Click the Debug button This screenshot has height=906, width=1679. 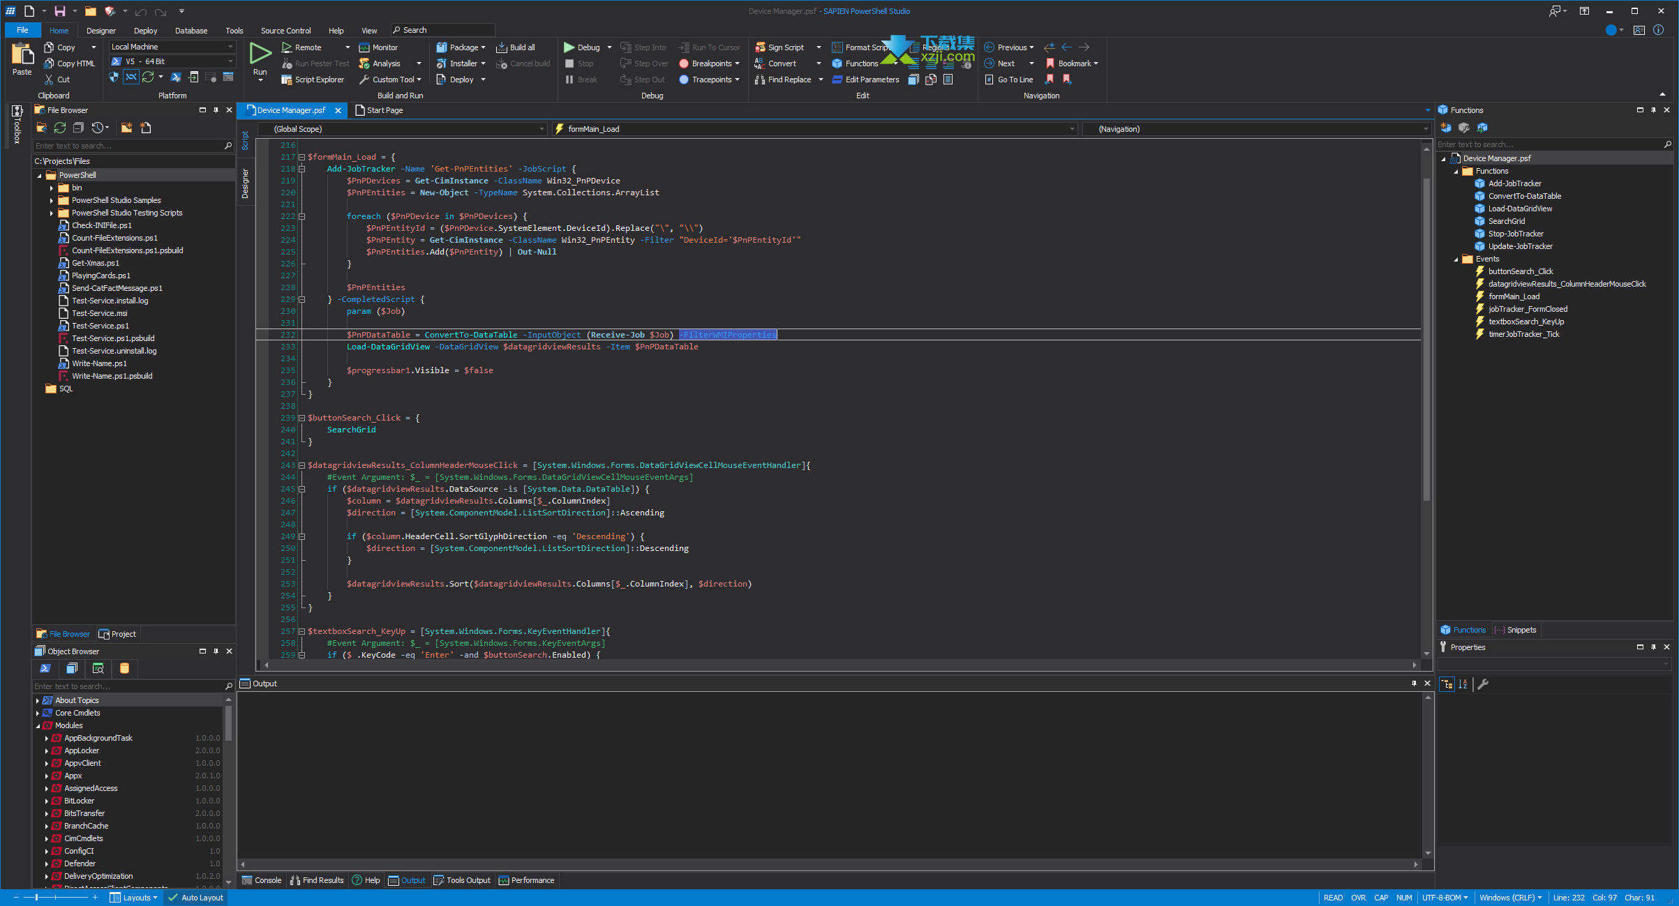(582, 47)
